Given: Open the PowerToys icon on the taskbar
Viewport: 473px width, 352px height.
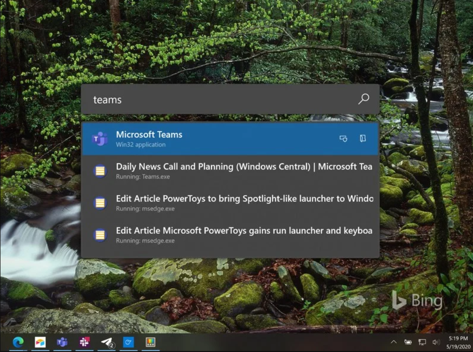Looking at the screenshot, I should coord(150,342).
